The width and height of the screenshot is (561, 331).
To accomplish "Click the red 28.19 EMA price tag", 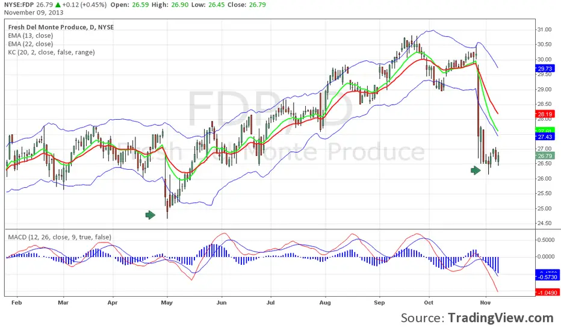I will click(x=545, y=114).
